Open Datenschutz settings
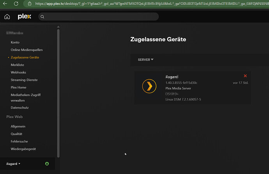Screen dimensions: 269x174 tap(19, 108)
